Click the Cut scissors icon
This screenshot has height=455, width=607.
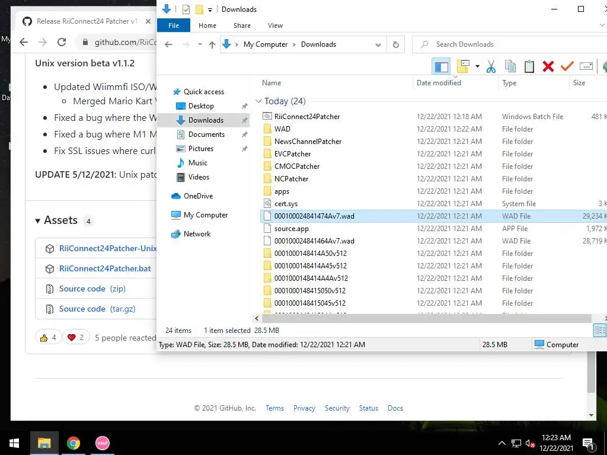pos(491,66)
